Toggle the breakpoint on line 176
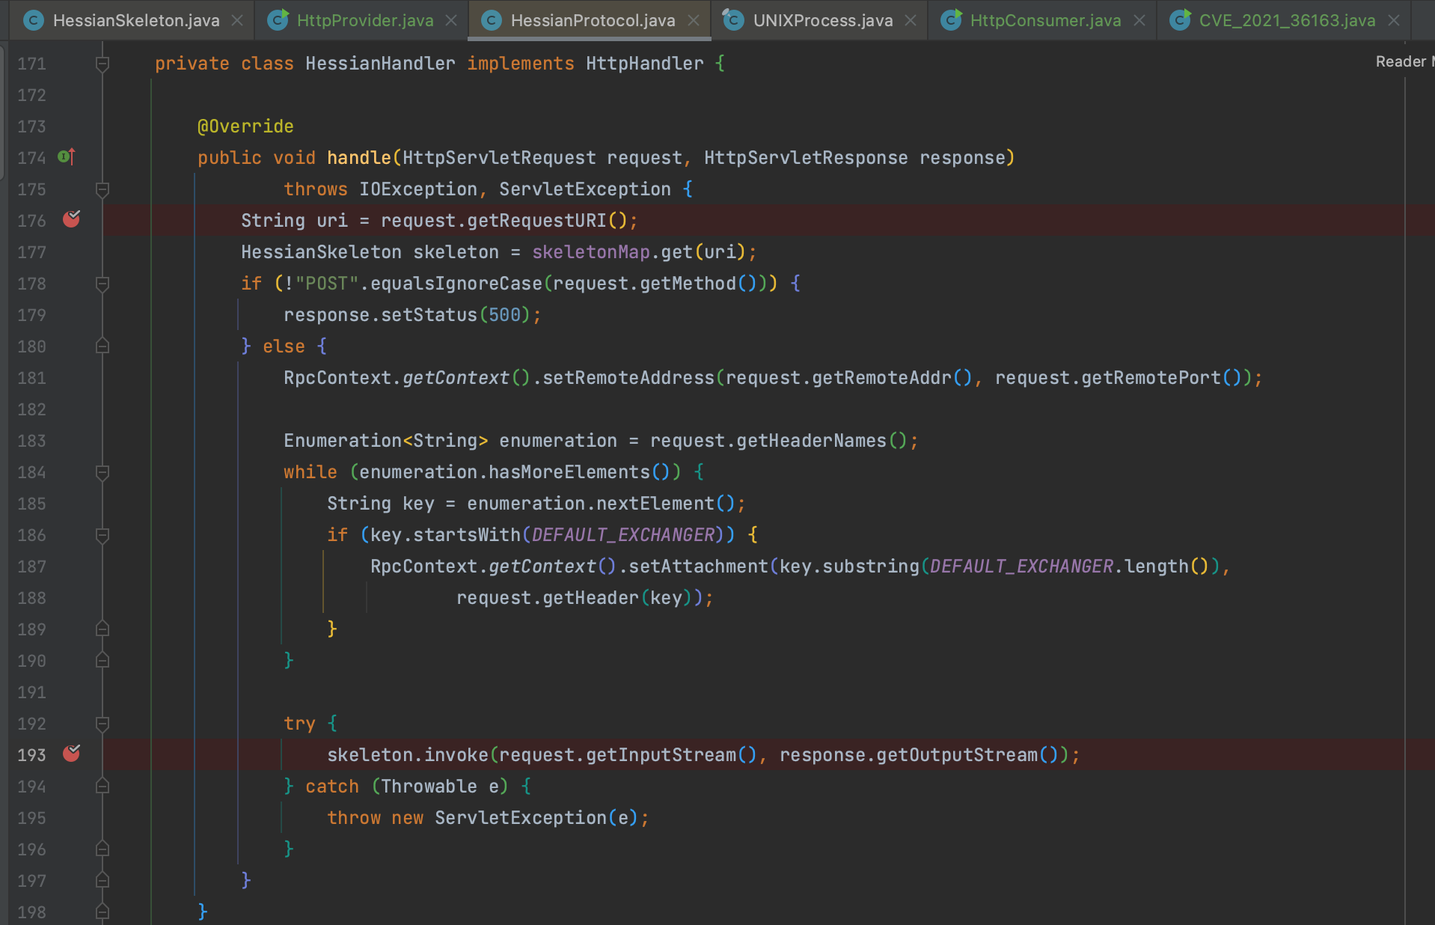The width and height of the screenshot is (1435, 925). 72,219
